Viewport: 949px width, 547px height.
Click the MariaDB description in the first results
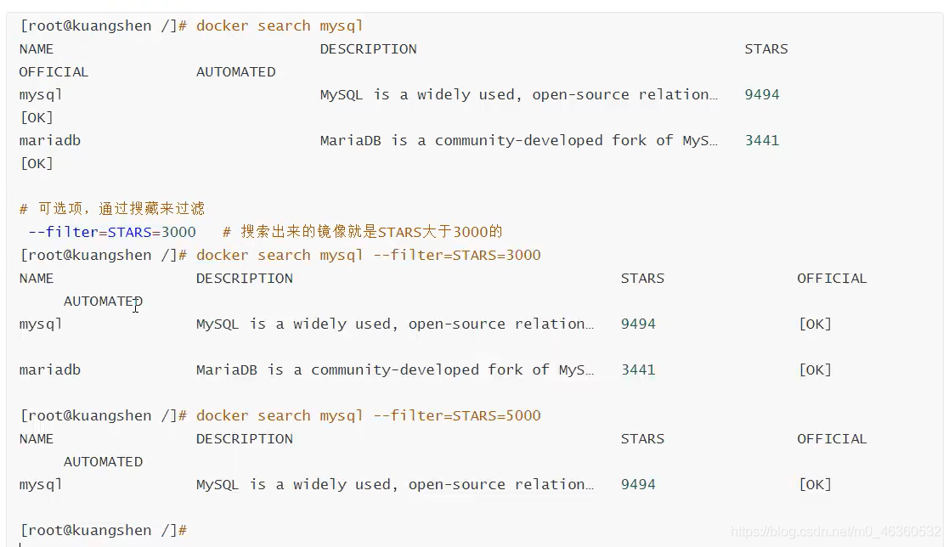pyautogui.click(x=519, y=140)
